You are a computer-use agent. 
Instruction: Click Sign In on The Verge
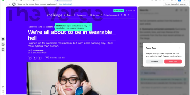point(130,11)
